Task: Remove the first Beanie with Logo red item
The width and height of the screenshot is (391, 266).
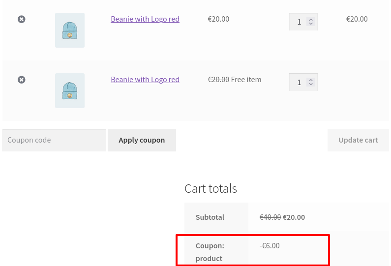Action: 22,19
